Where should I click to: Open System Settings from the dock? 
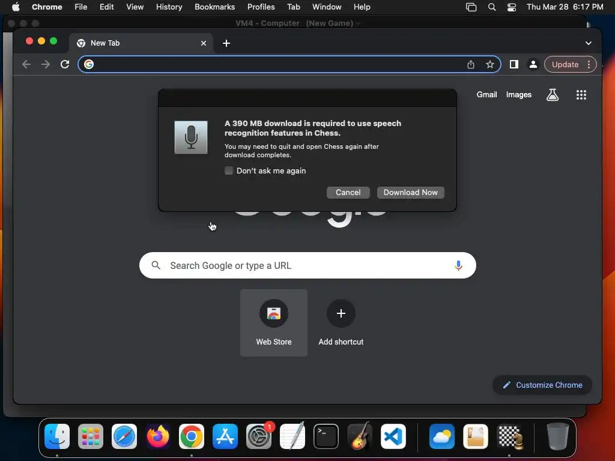[x=259, y=436]
